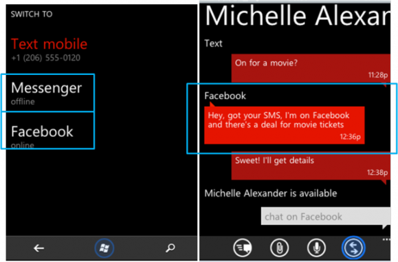398x262 pixels.
Task: Select Text mobile option
Action: (x=49, y=44)
